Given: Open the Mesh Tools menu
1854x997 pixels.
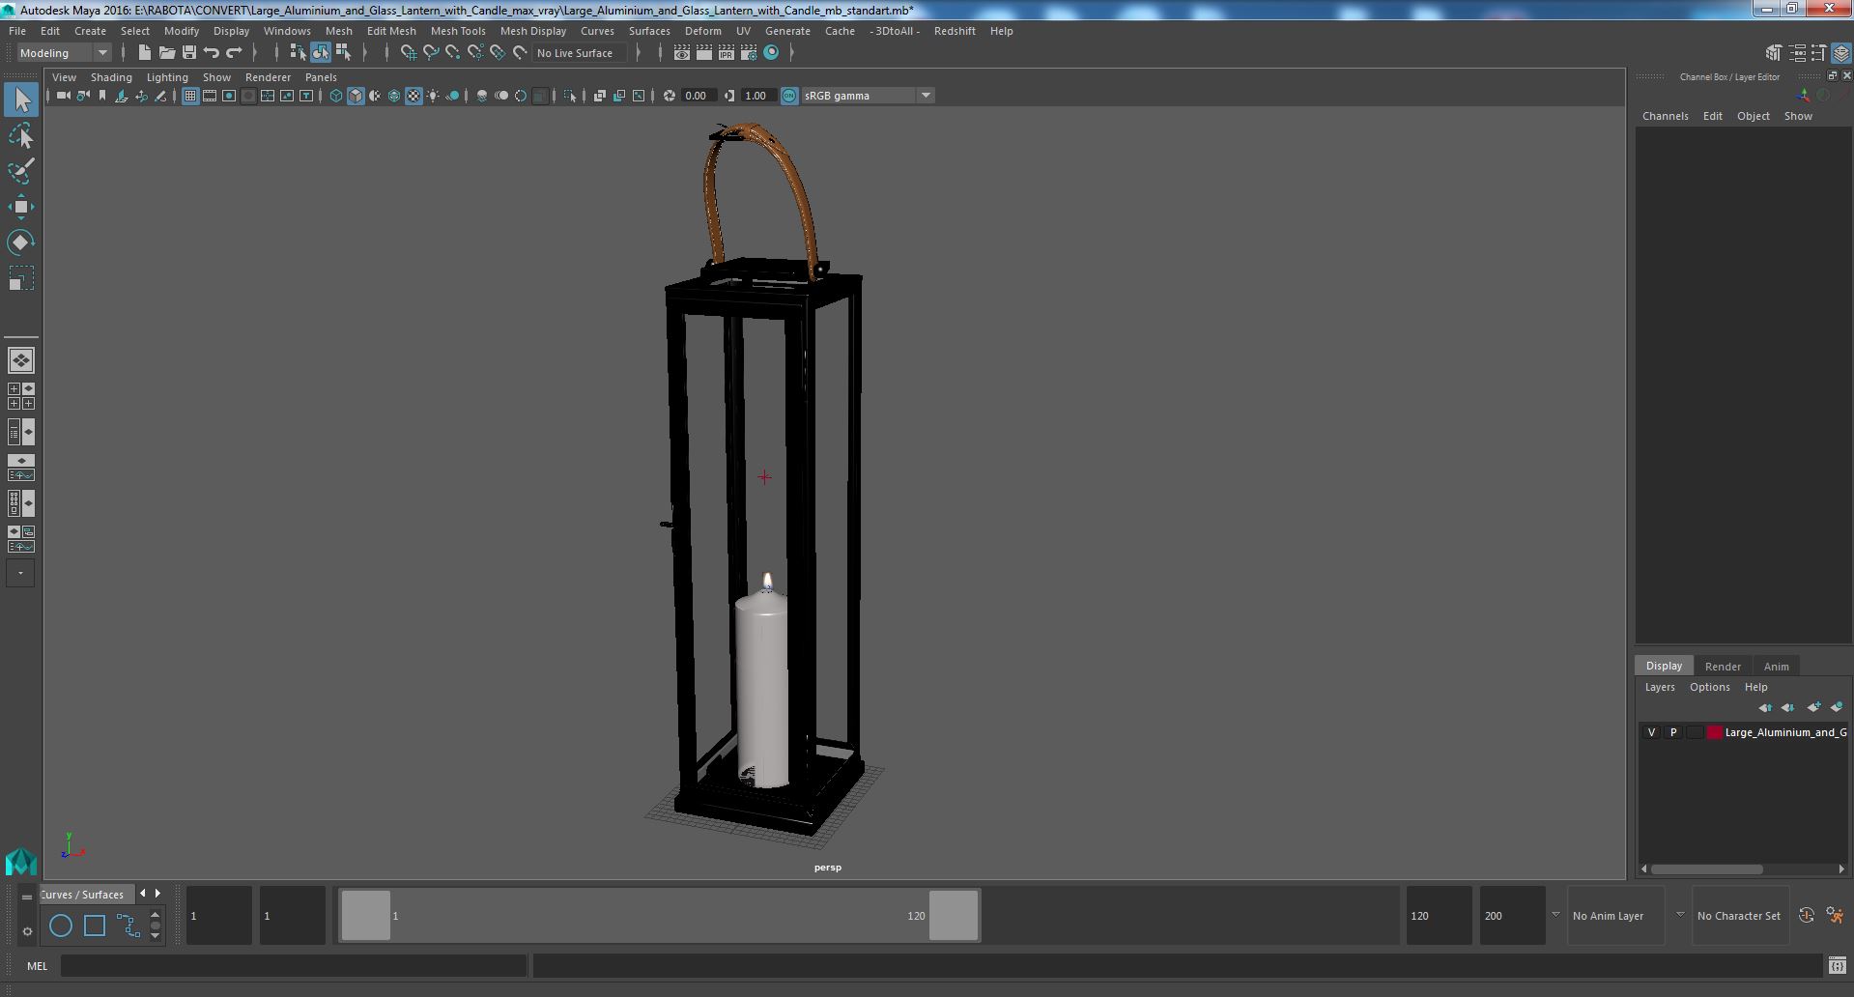Looking at the screenshot, I should (x=458, y=31).
